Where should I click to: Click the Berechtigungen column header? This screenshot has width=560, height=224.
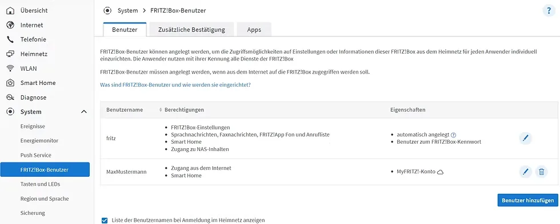point(184,110)
